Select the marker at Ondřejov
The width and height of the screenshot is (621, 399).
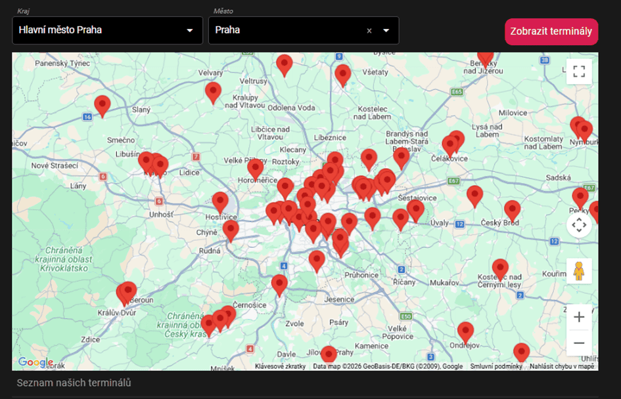465,333
